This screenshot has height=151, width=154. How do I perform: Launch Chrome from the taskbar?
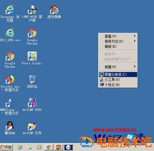[x=49, y=147]
